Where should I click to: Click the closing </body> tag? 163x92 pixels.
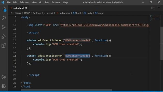point(26,83)
